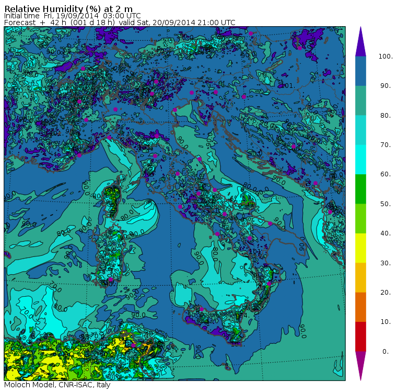This screenshot has width=397, height=392.
Task: Click the bright cyan 60–70 colorbar segment
Action: [x=360, y=159]
